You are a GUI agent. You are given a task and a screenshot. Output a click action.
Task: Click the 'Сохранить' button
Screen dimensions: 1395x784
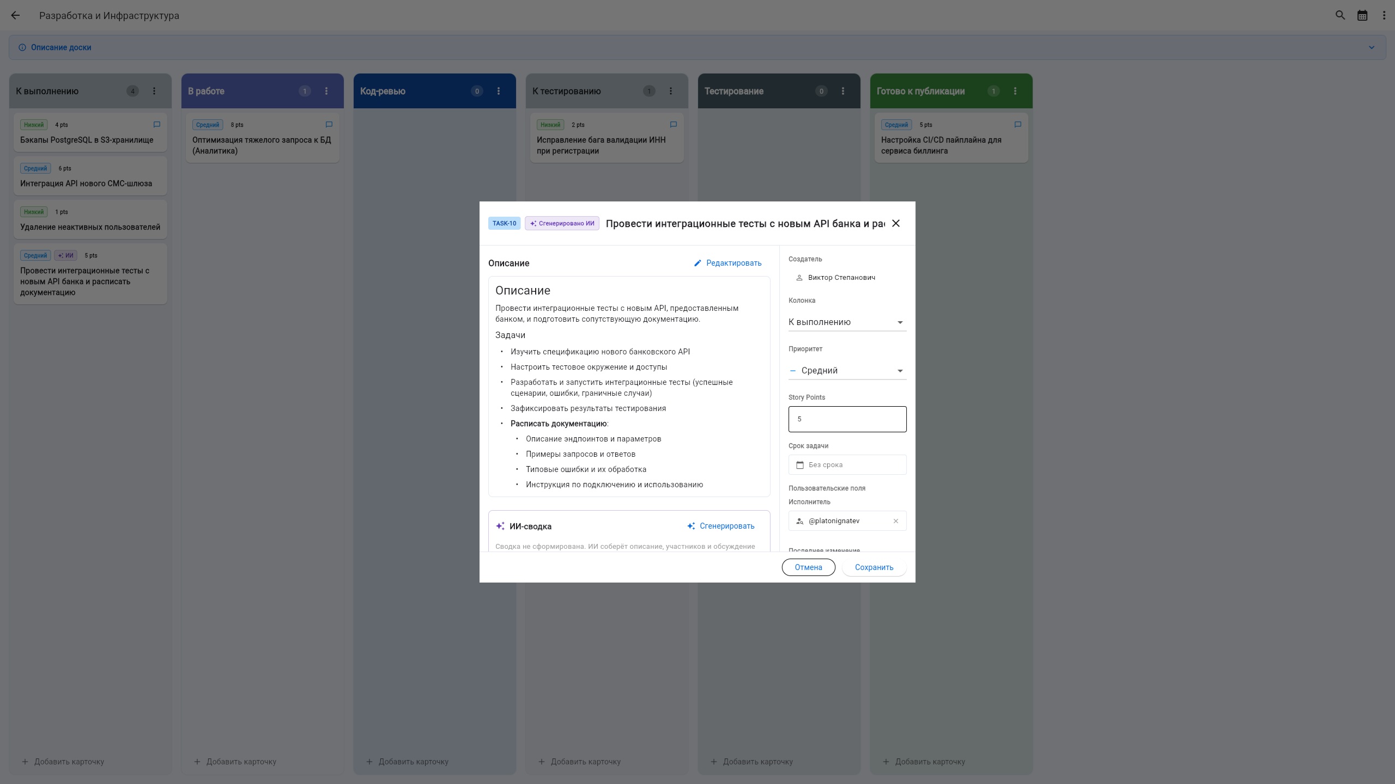click(x=874, y=567)
